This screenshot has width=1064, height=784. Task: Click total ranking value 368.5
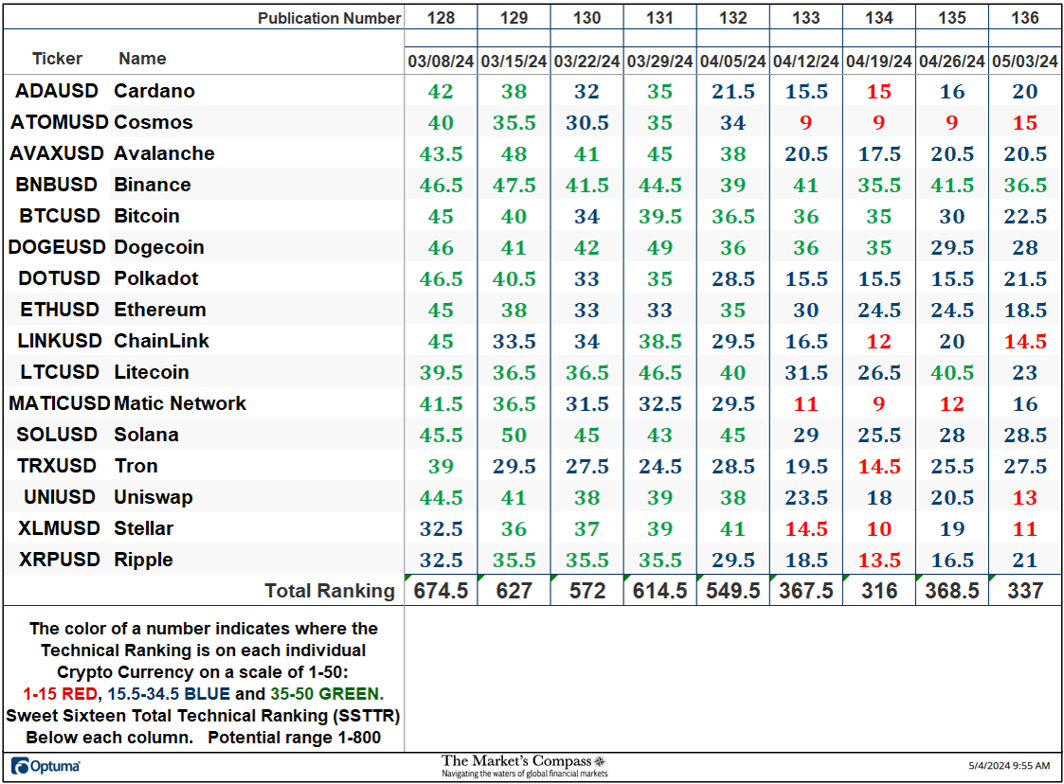pos(952,591)
